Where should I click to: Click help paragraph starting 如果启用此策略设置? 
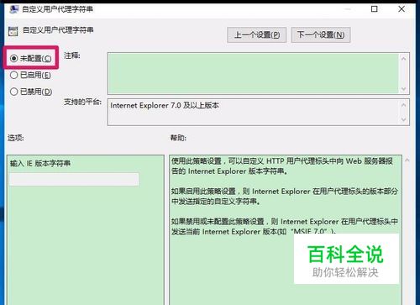[x=285, y=197]
